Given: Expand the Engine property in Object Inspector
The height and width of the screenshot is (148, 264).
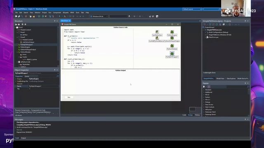Looking at the screenshot, I should (16, 79).
